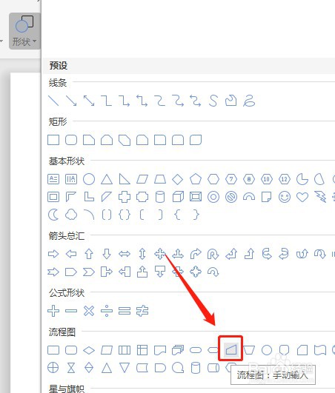Pick the freeform polygon line tool
335x393 pixels.
click(231, 101)
